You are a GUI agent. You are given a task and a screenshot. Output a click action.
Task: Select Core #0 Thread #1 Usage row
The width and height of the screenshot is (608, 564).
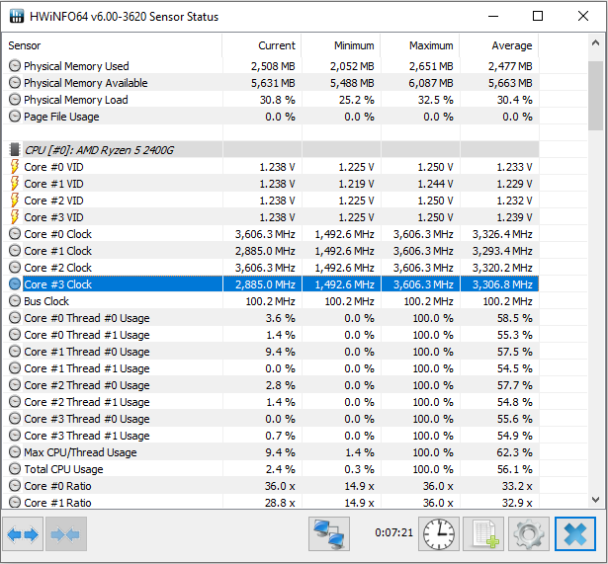point(271,335)
